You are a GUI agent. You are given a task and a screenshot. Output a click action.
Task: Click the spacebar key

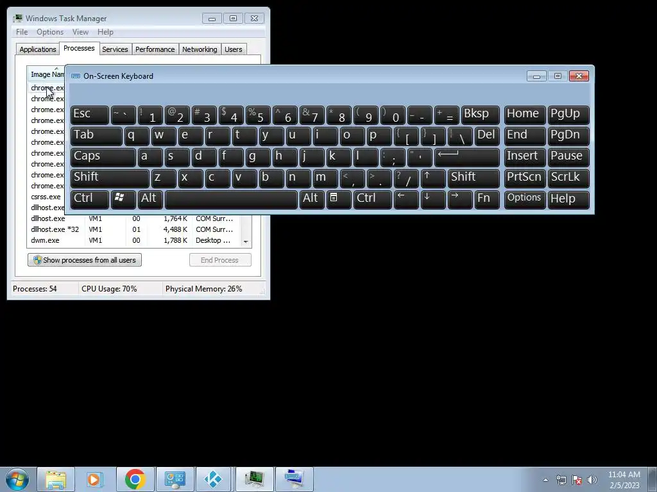click(x=231, y=199)
